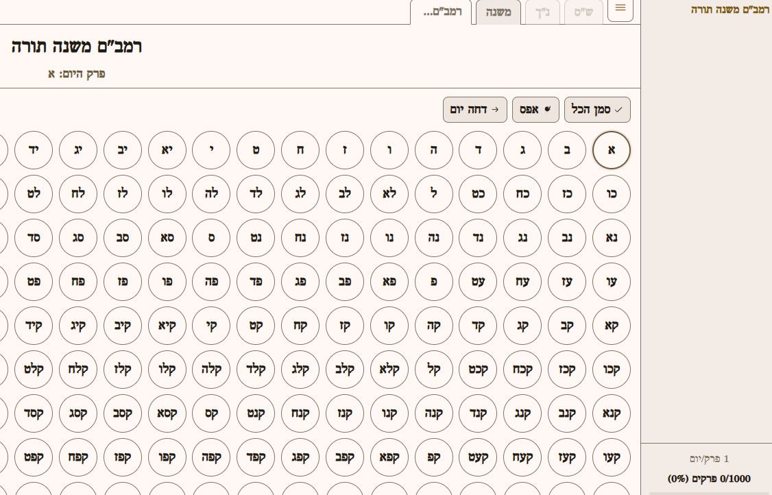Click chapter פט circle
Viewport: 772px width, 495px height.
click(x=34, y=281)
